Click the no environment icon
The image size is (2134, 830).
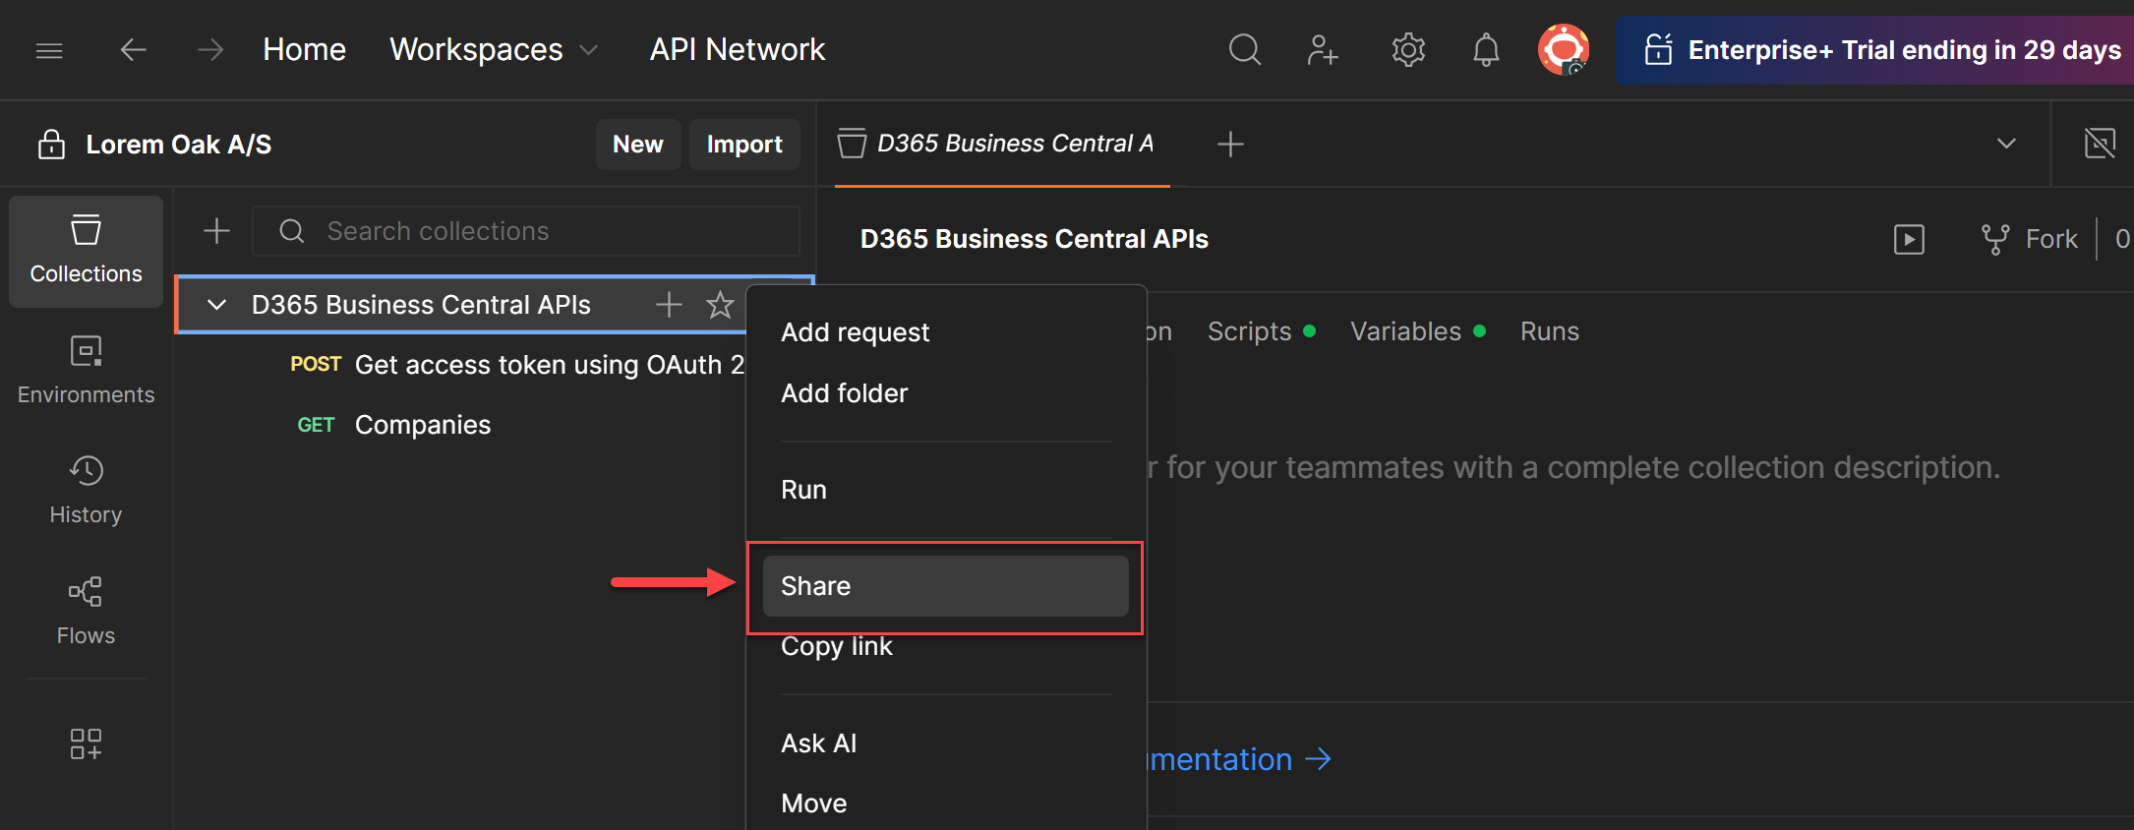click(2100, 144)
